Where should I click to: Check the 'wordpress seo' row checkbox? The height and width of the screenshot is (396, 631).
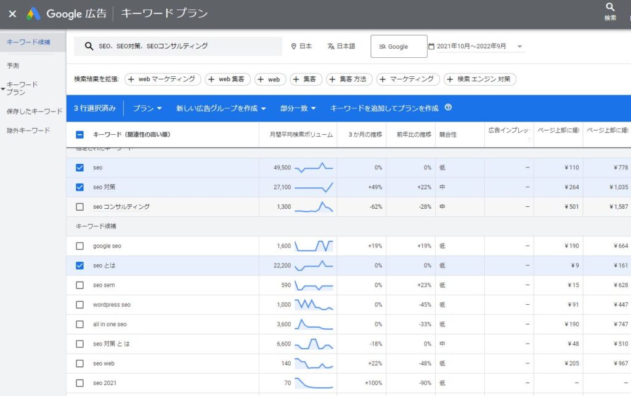tap(79, 305)
